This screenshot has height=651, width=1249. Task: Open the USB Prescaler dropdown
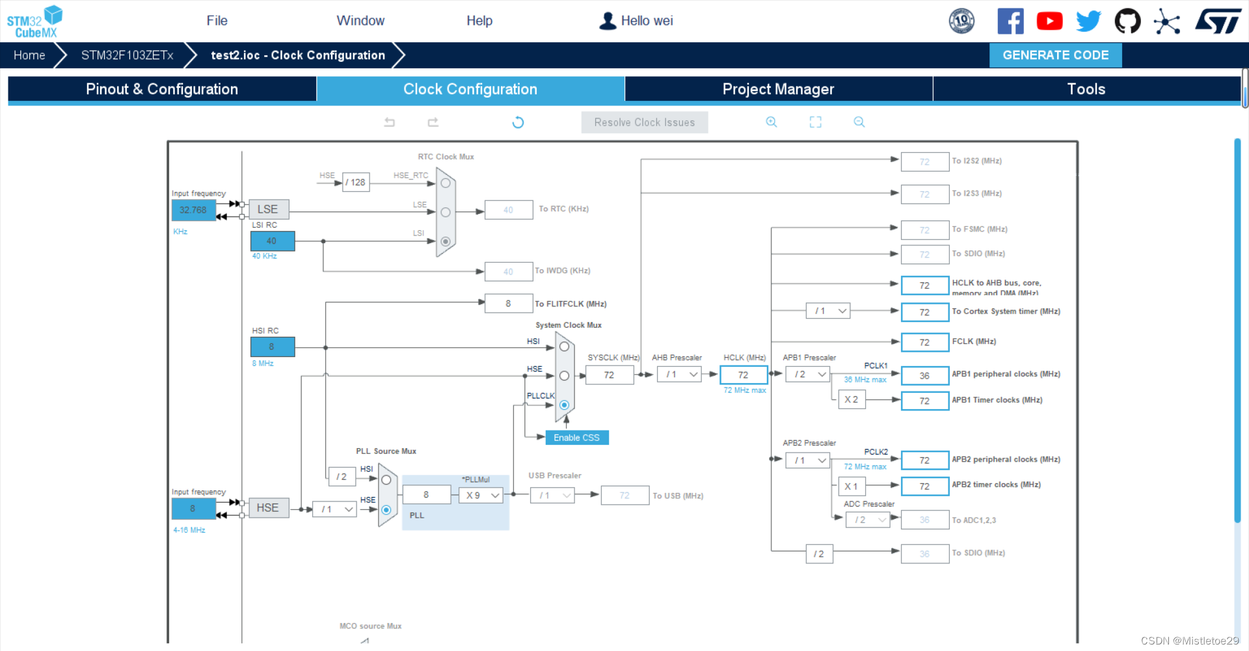(552, 496)
